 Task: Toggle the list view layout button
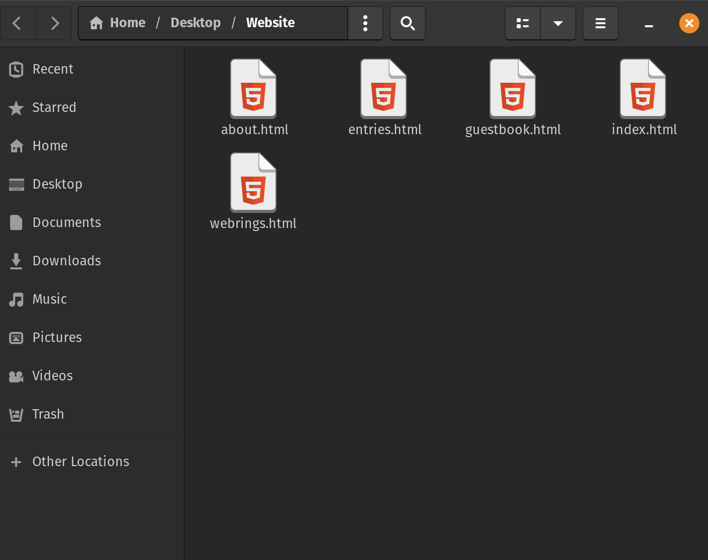pyautogui.click(x=523, y=23)
